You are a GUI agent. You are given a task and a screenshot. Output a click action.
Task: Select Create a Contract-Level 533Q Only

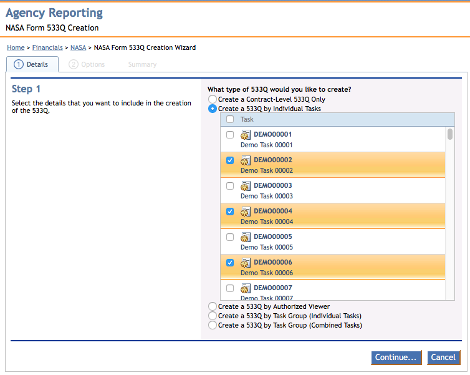click(213, 99)
